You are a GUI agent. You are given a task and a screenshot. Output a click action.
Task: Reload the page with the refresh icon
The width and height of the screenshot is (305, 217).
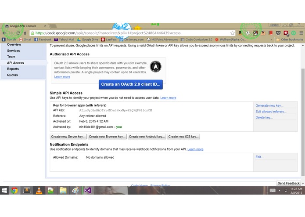pos(18,33)
